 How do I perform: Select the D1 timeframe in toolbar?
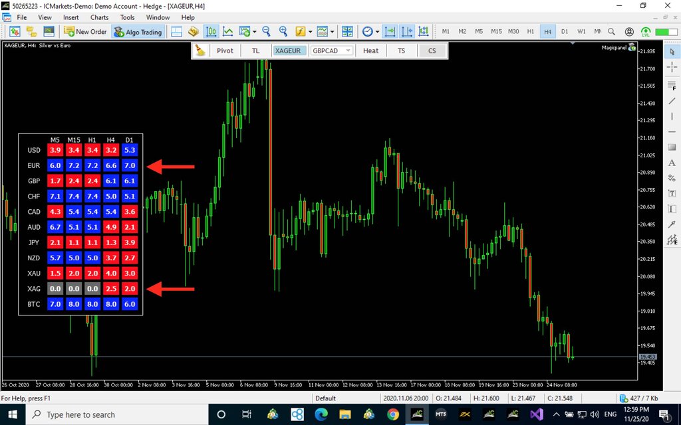[565, 32]
